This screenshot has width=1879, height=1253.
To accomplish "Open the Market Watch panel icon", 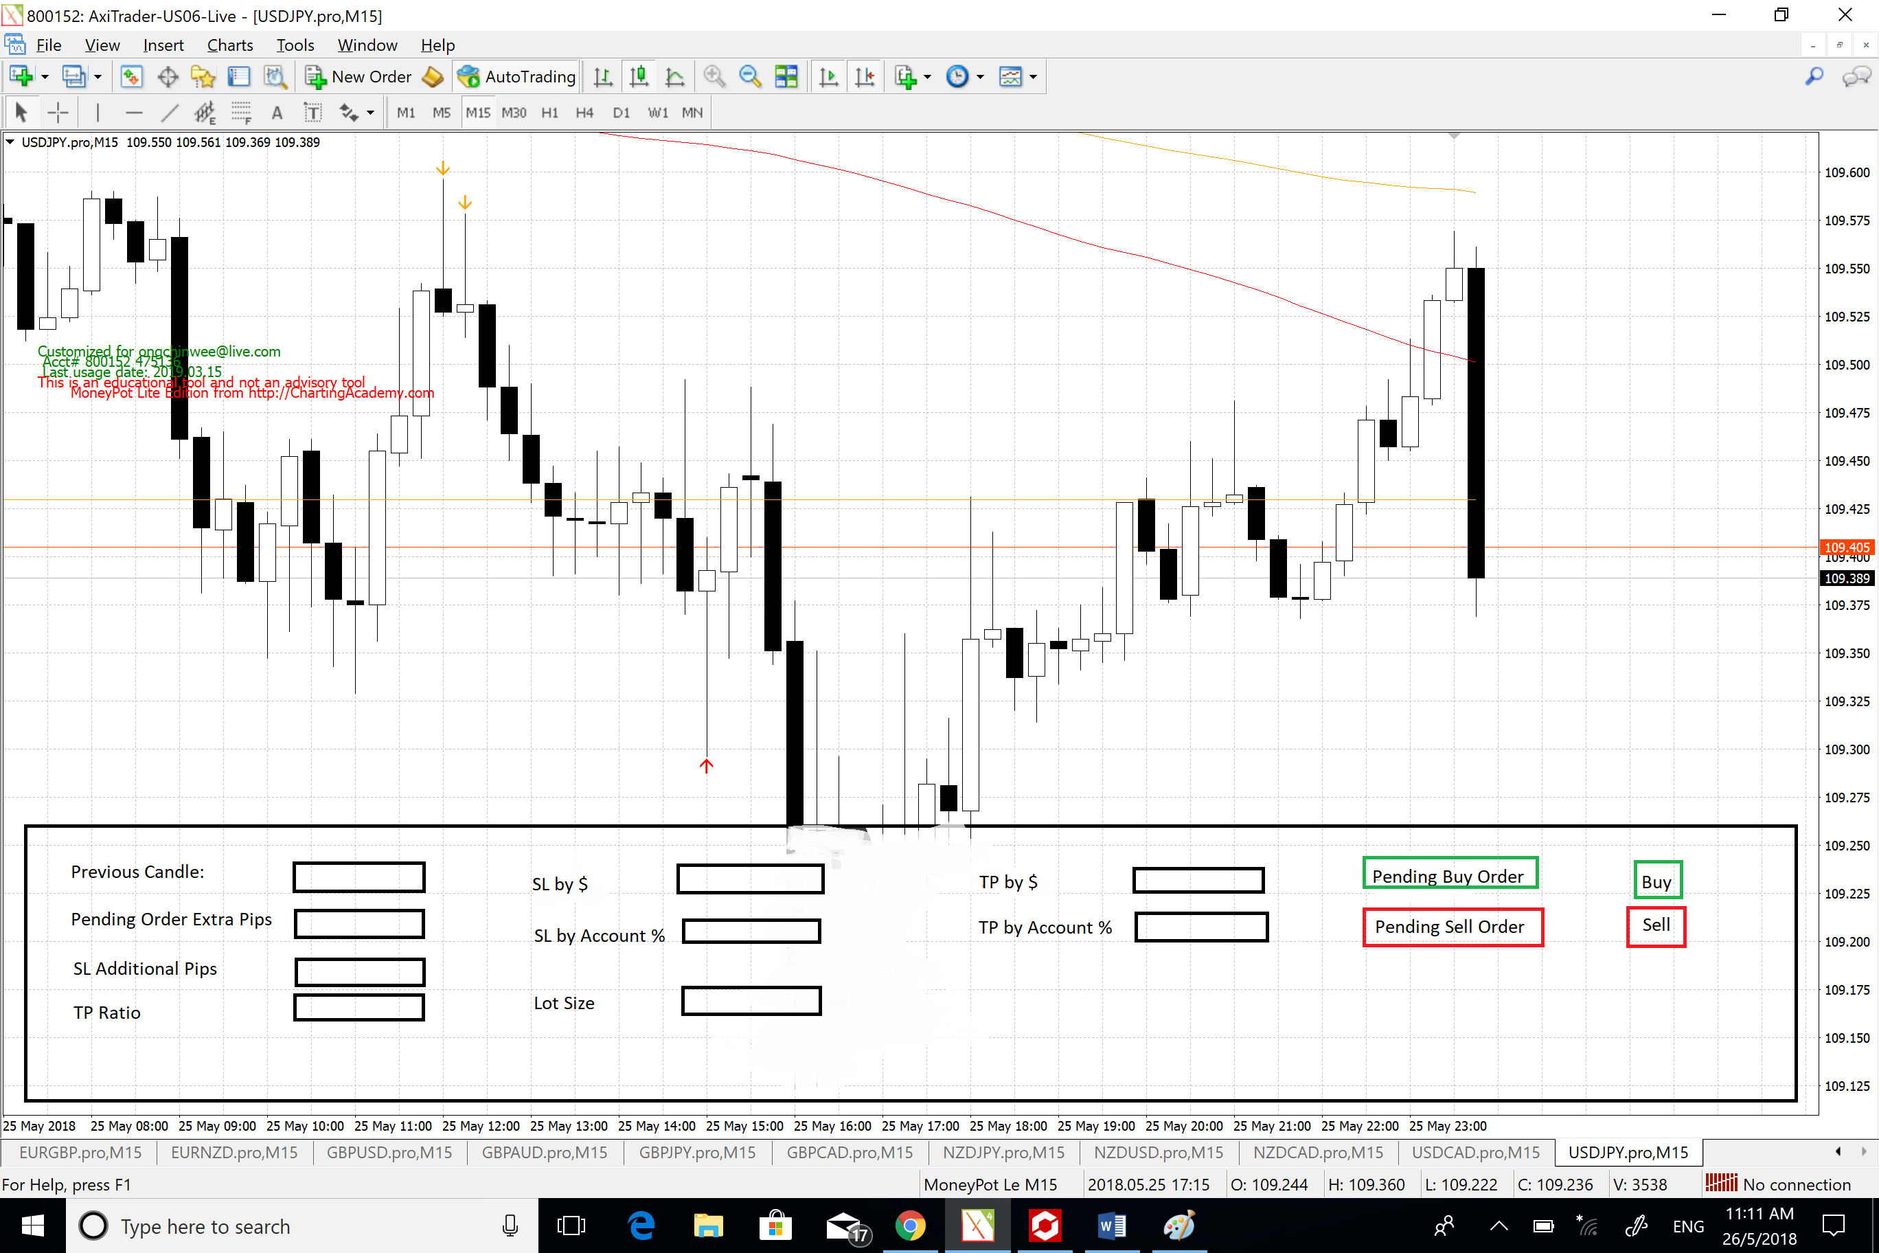I will point(131,77).
